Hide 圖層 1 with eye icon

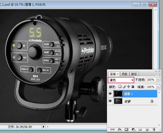click(110, 94)
